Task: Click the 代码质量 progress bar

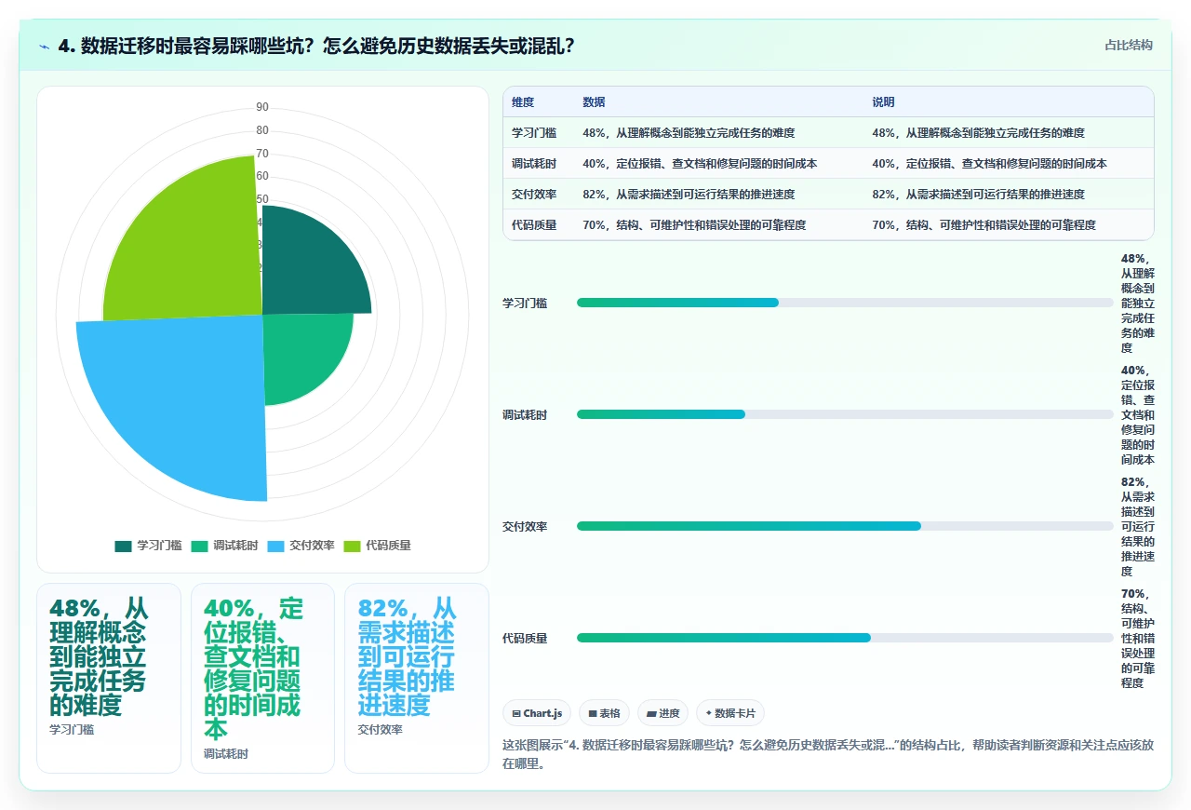Action: (x=845, y=638)
